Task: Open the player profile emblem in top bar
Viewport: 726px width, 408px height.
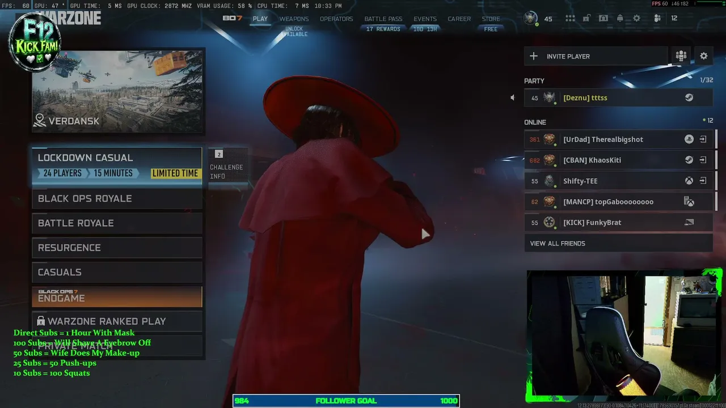Action: click(530, 18)
